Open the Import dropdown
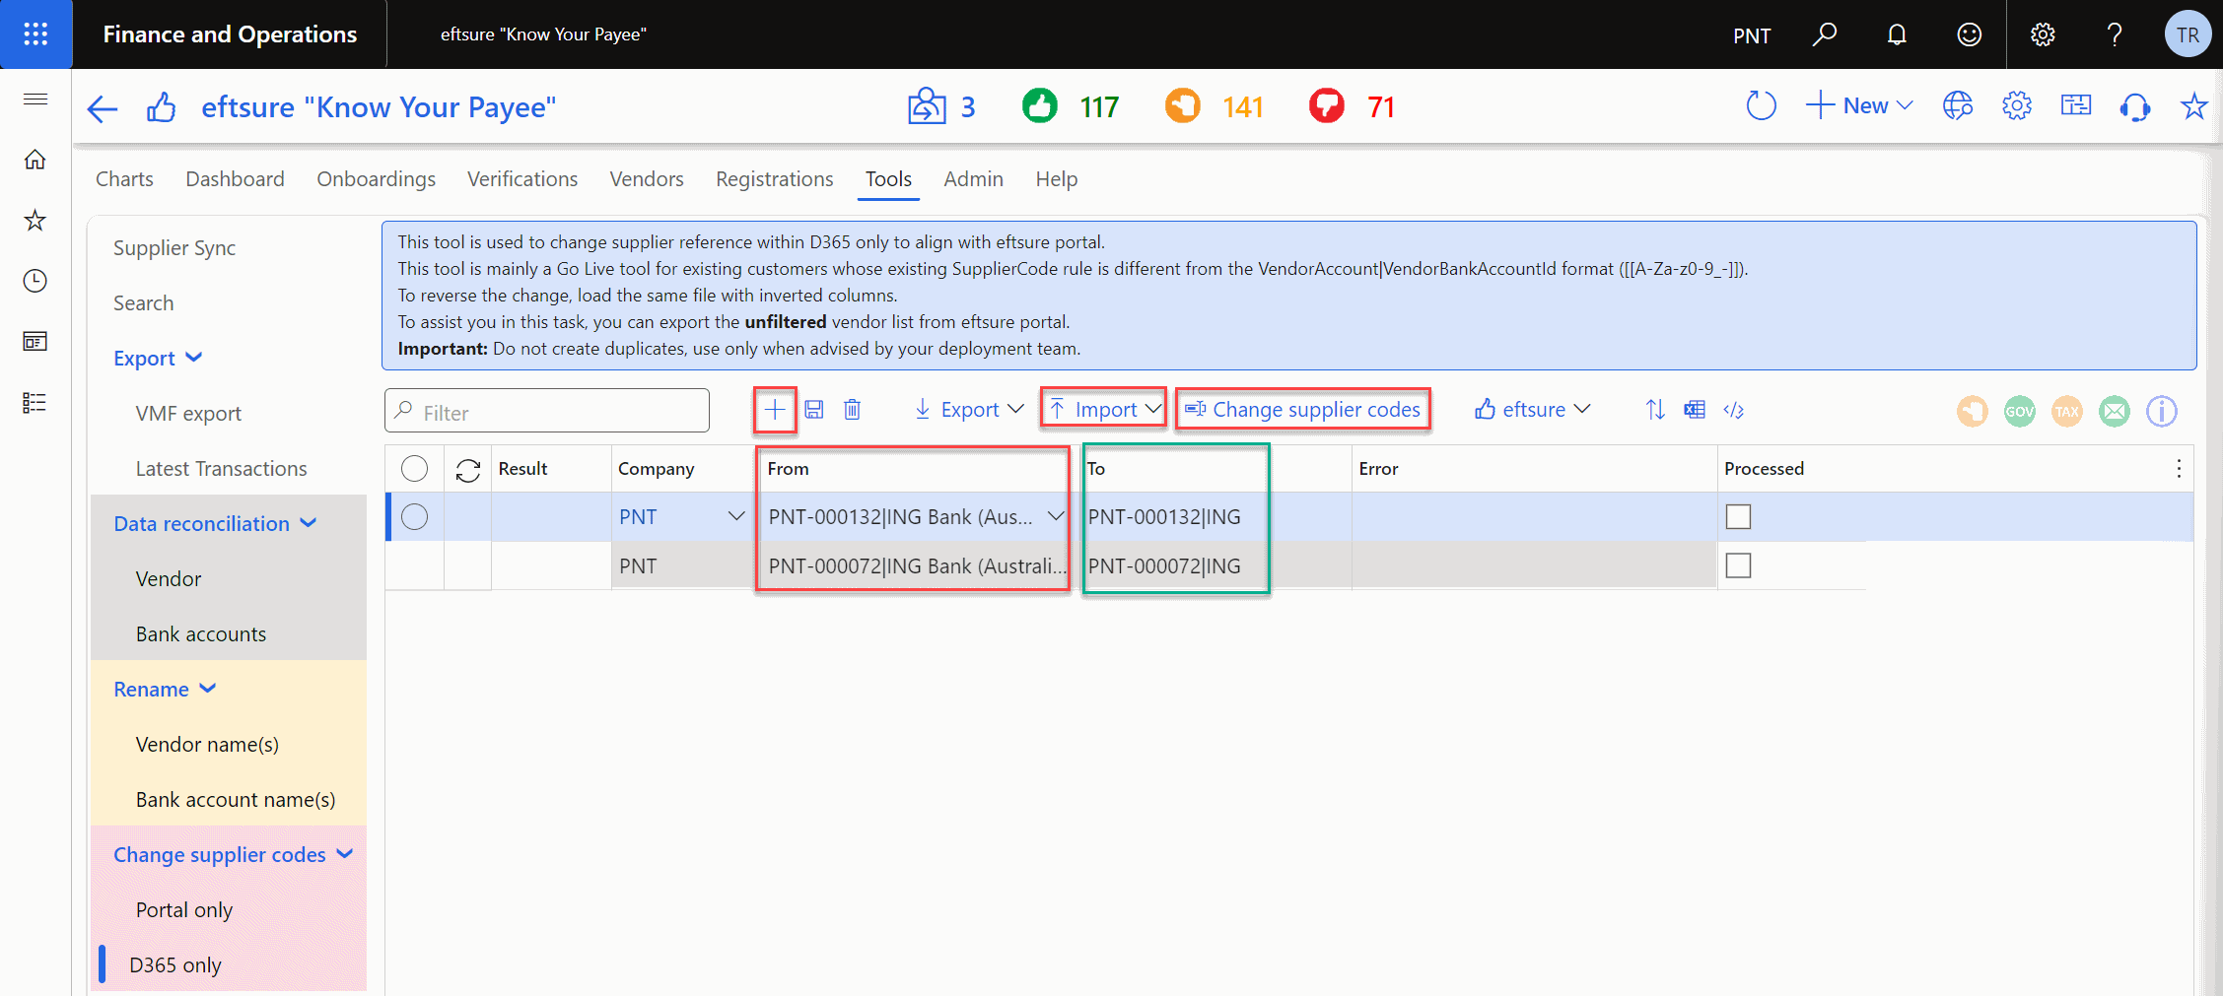This screenshot has width=2223, height=996. point(1104,410)
